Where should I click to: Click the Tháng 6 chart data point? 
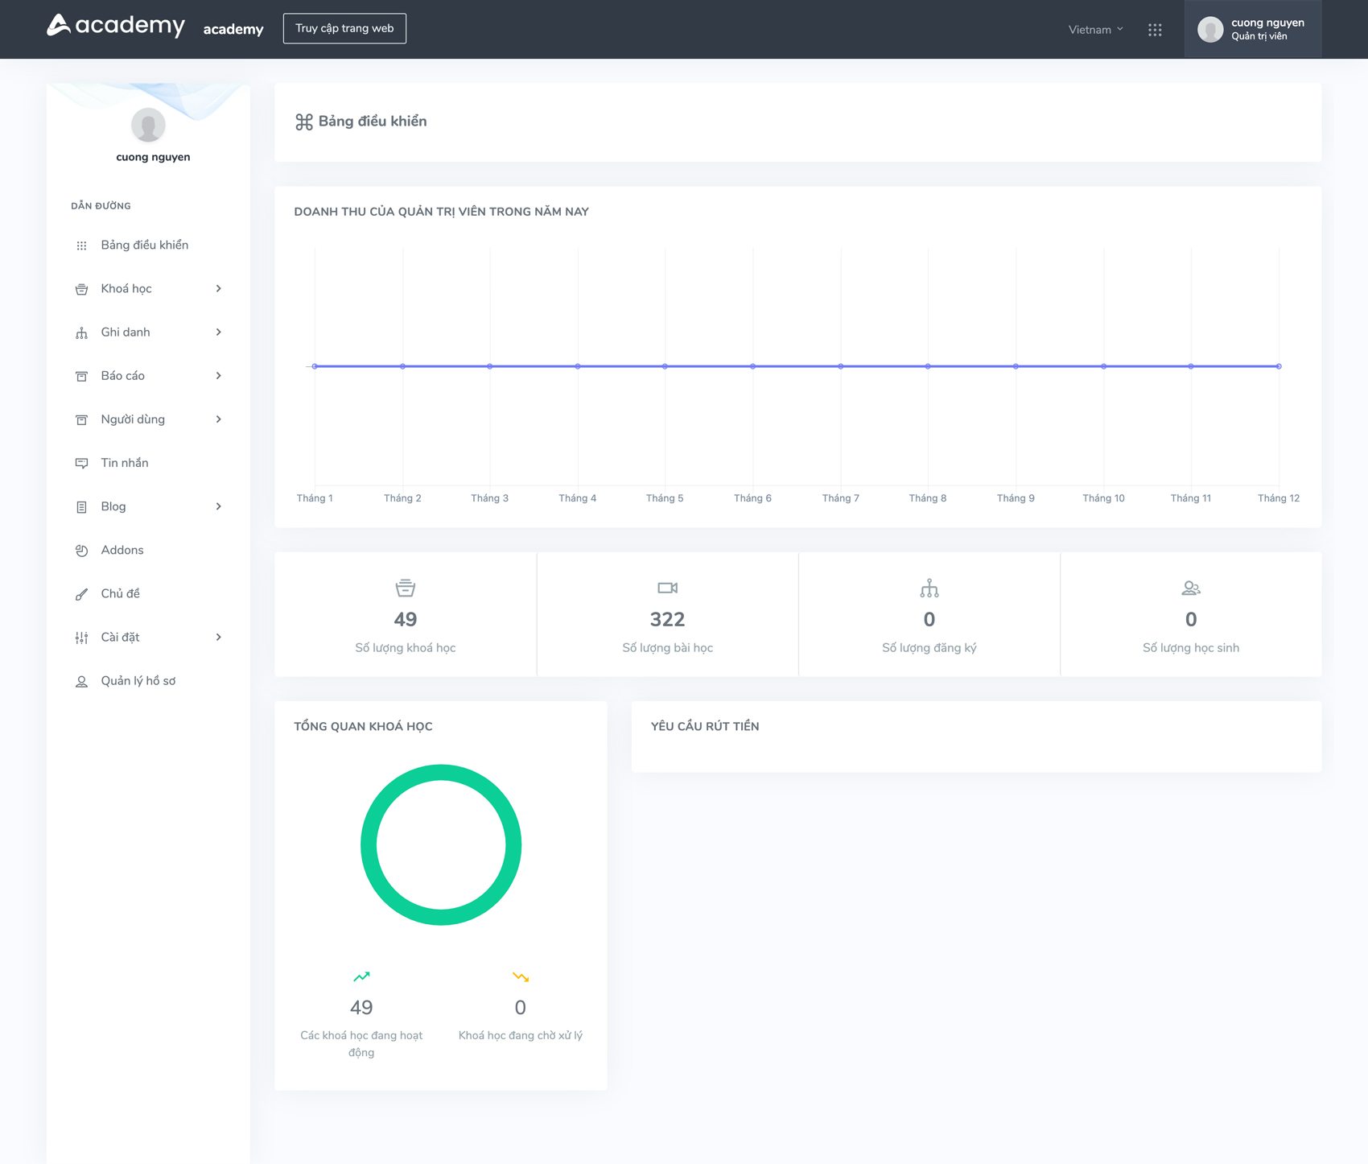(x=753, y=366)
